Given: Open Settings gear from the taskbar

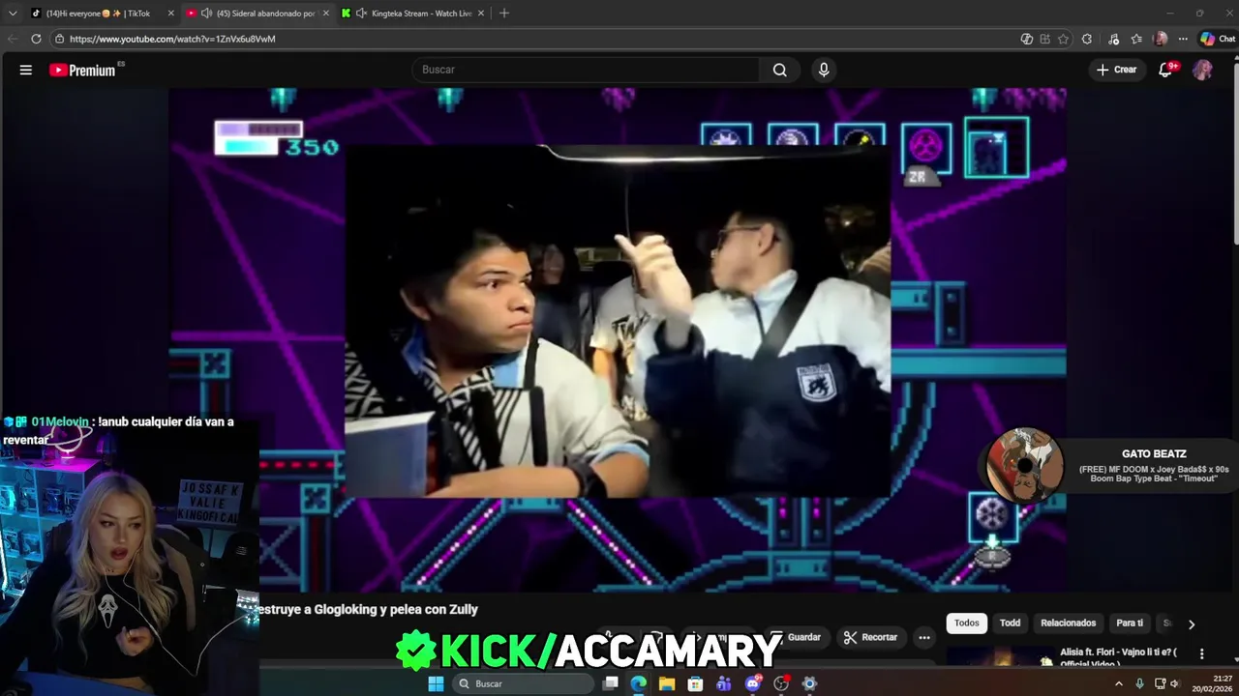Looking at the screenshot, I should (x=810, y=683).
